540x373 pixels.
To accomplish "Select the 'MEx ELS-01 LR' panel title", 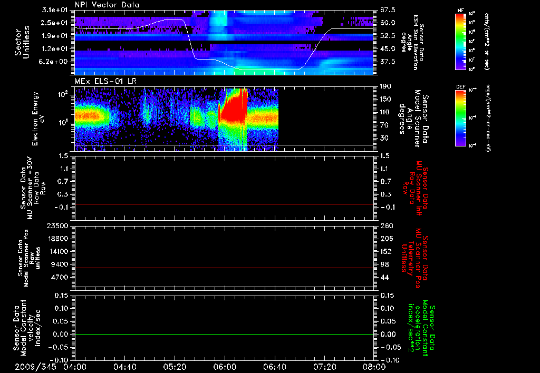I will click(105, 82).
